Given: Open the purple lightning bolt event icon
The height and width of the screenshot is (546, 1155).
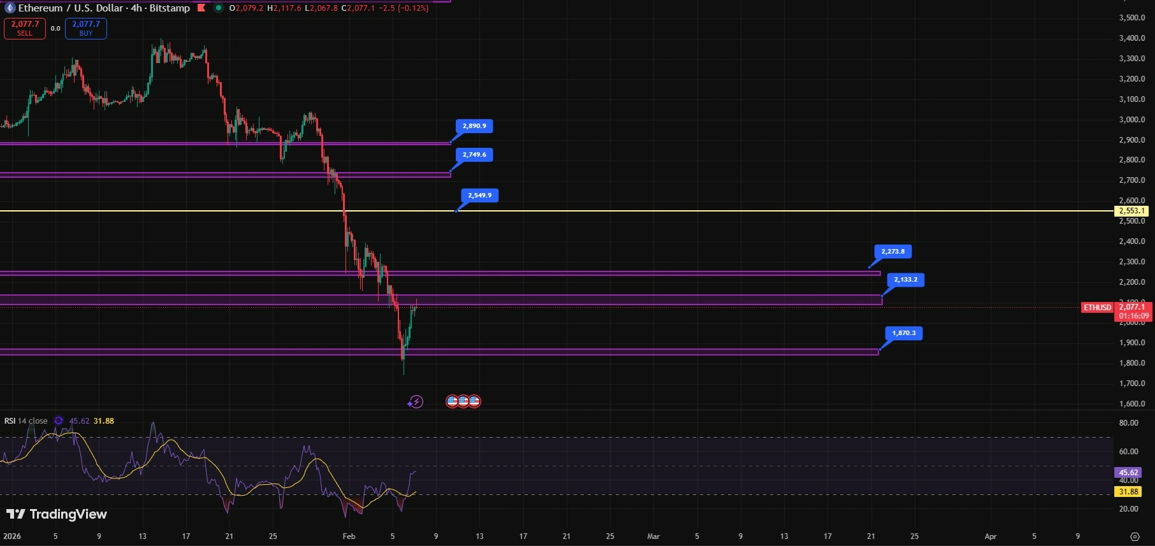Looking at the screenshot, I should point(416,401).
